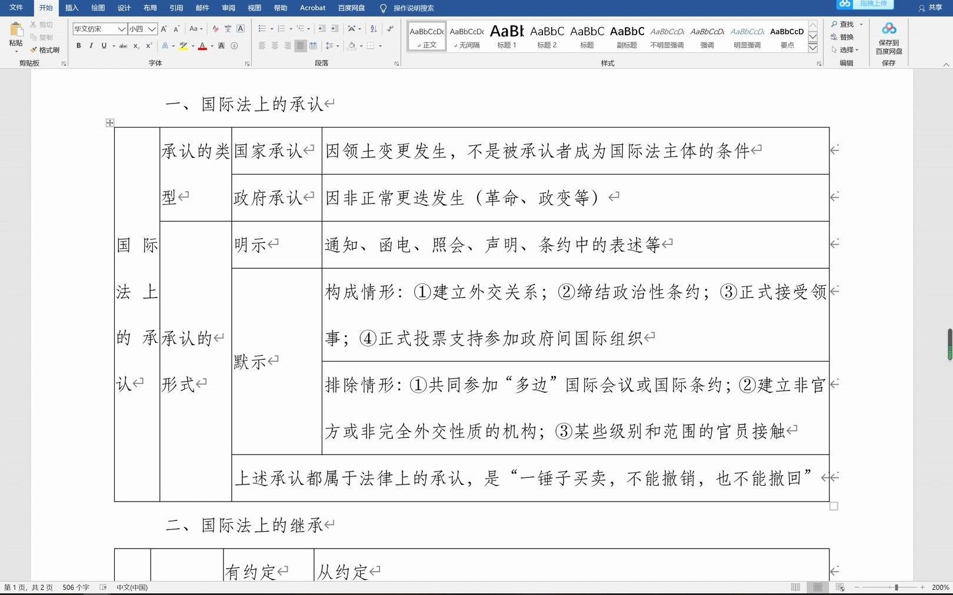The width and height of the screenshot is (953, 595).
Task: Click the zoom slider handle in status bar
Action: pyautogui.click(x=896, y=587)
